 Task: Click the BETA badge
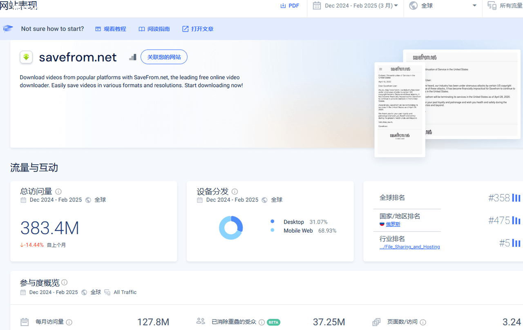click(x=273, y=322)
